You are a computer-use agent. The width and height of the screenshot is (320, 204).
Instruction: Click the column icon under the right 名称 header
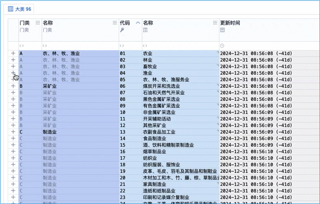tap(145, 30)
